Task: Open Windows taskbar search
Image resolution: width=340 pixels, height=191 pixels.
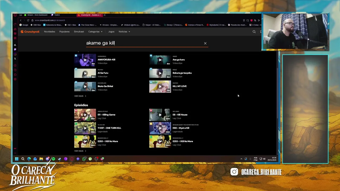Action: pos(23,159)
